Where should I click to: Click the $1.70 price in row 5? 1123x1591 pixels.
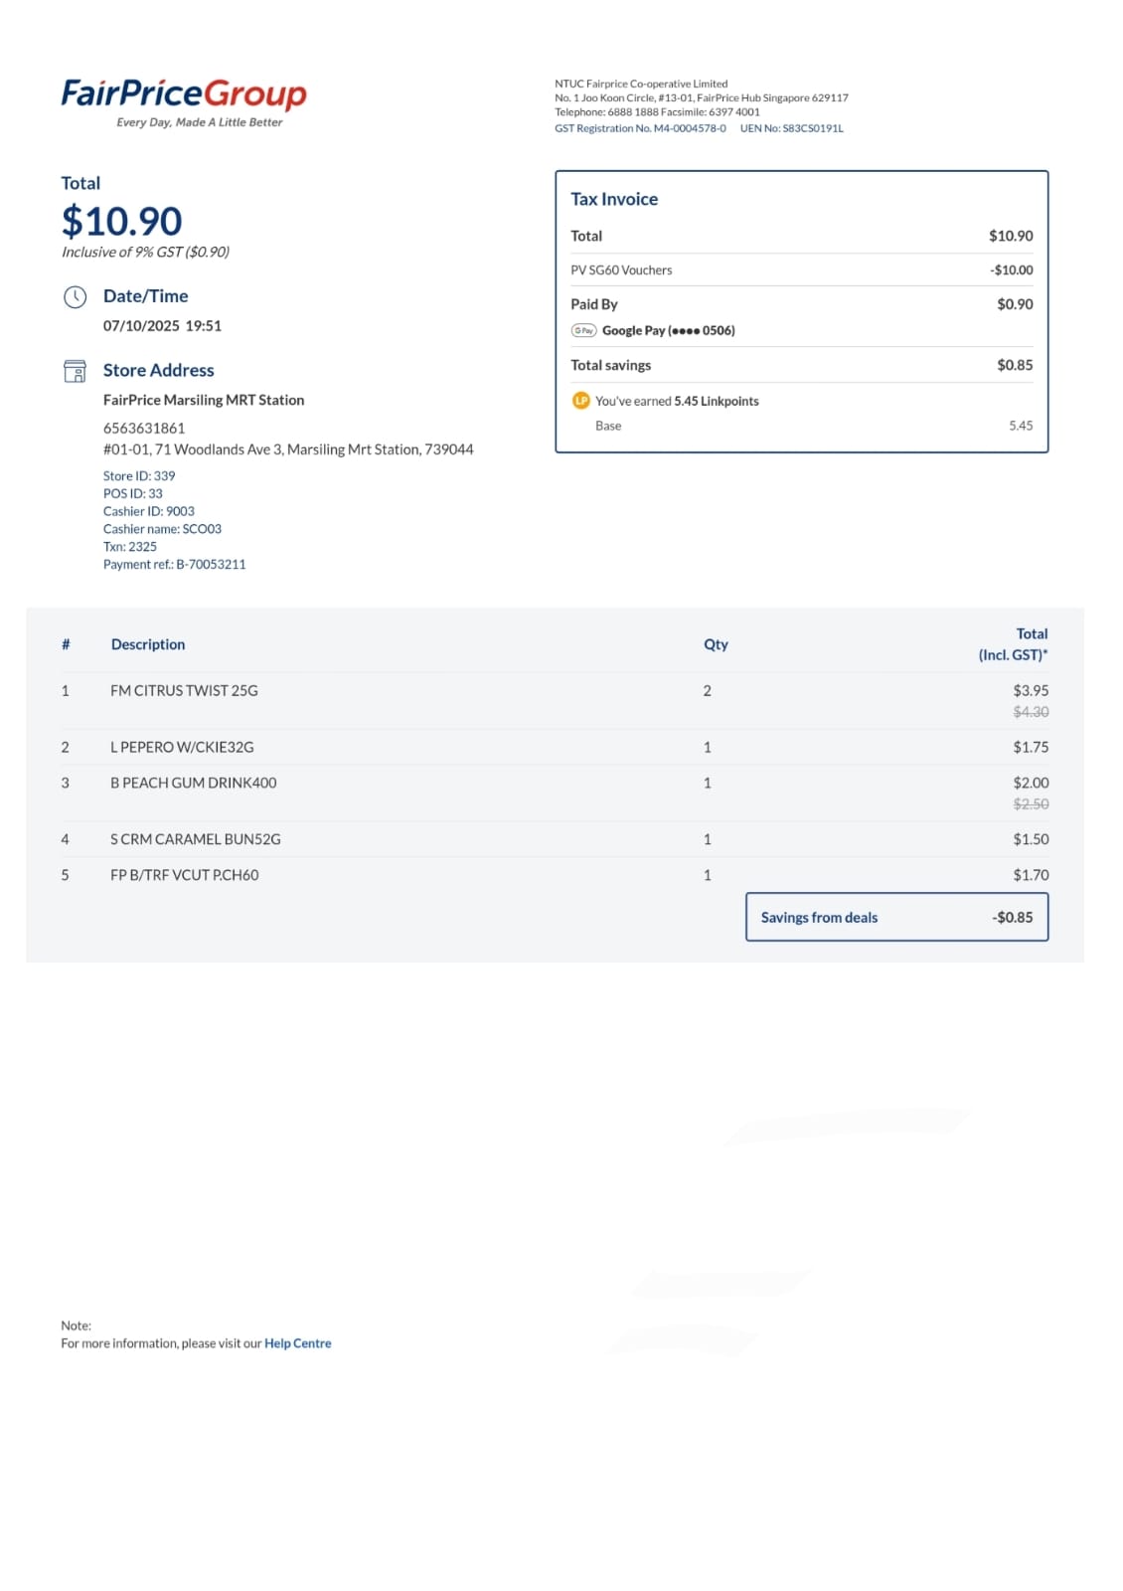[1031, 875]
